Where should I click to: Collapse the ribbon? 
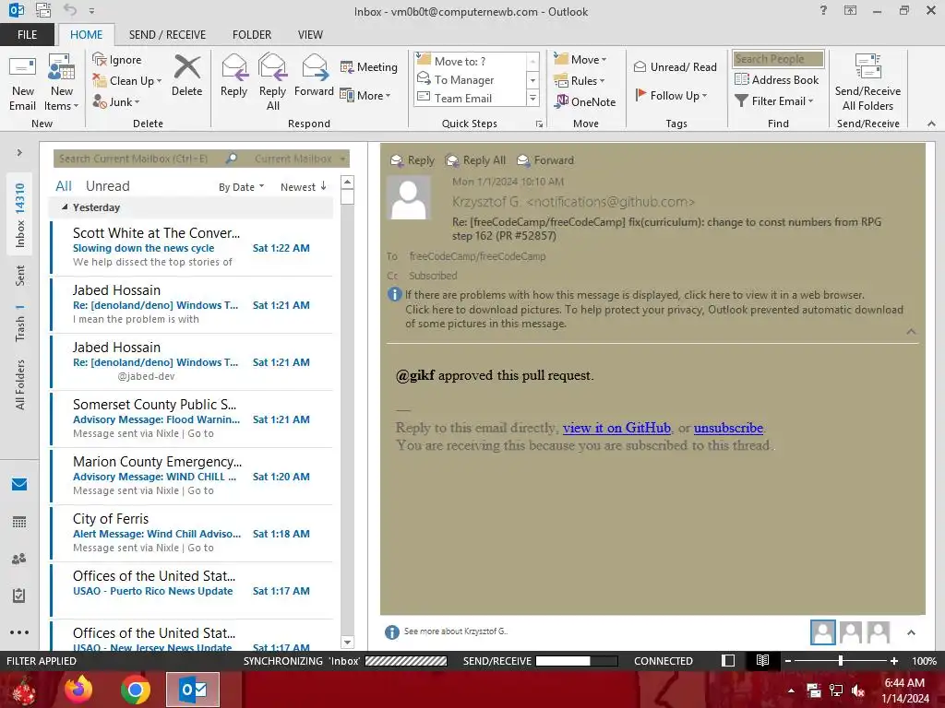(931, 124)
